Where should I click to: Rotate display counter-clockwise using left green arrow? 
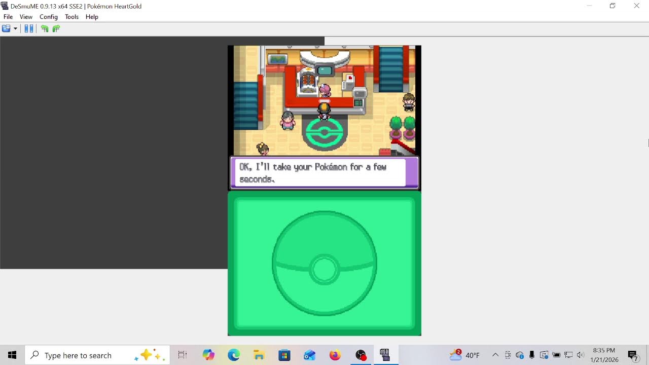click(45, 29)
